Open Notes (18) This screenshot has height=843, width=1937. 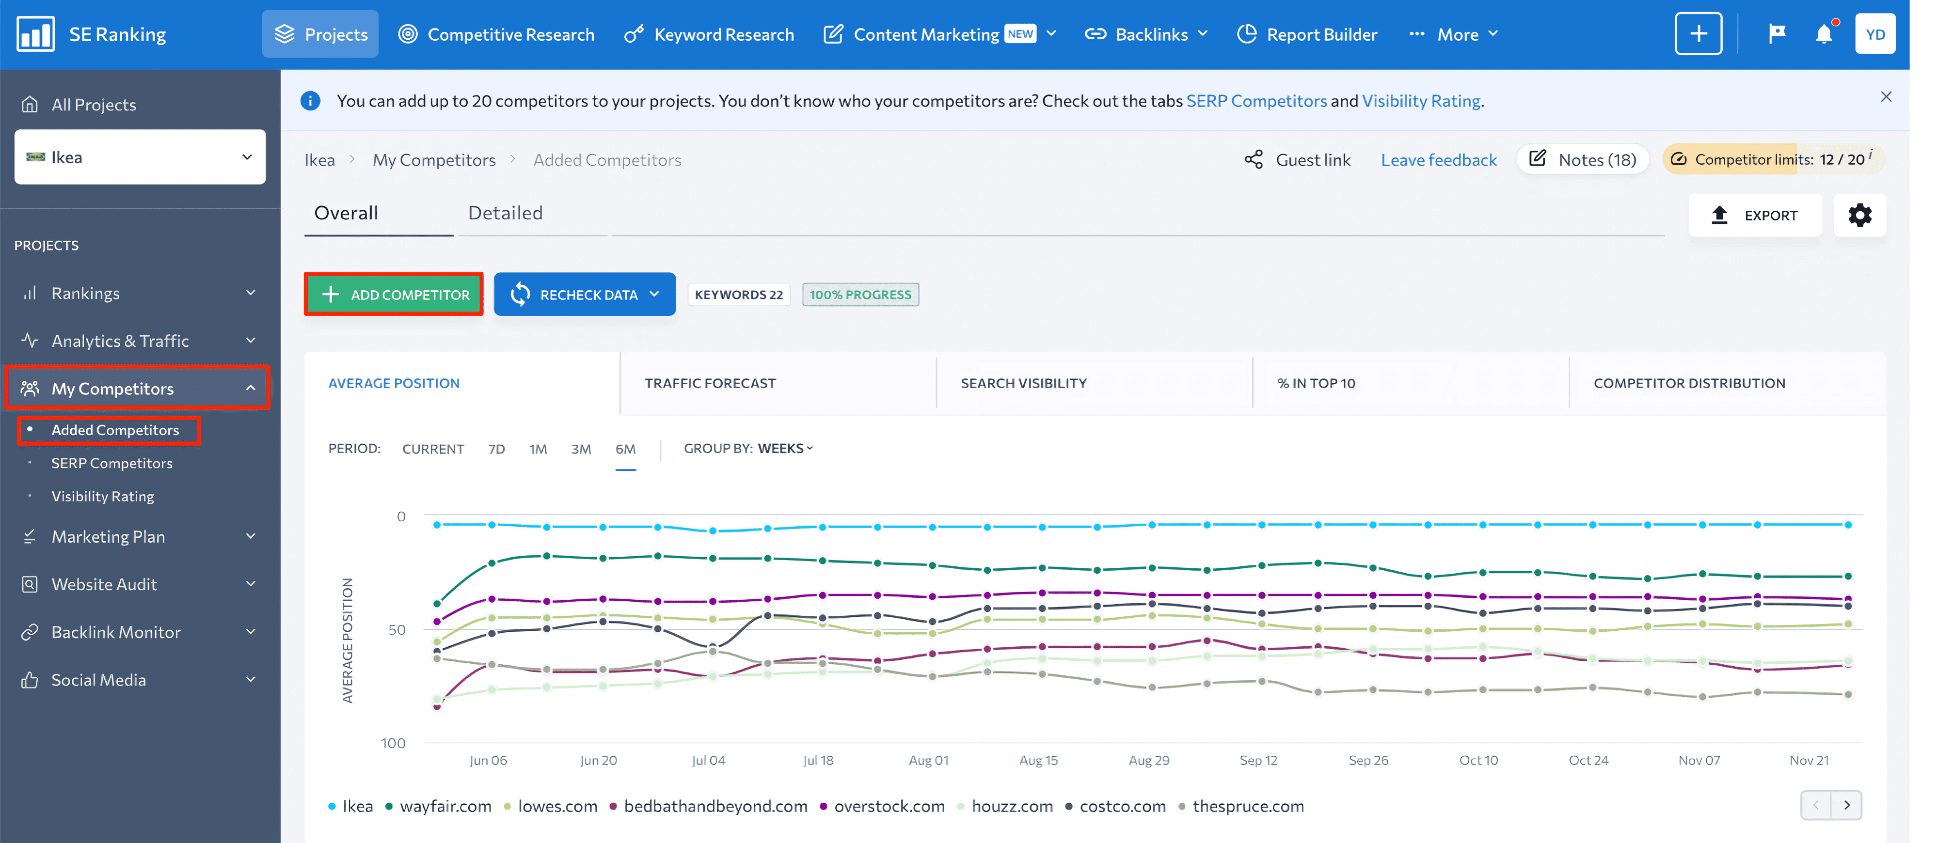[x=1582, y=159]
